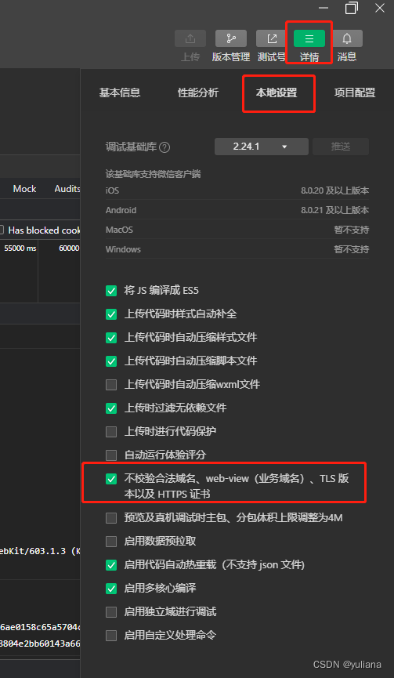Switch to the 基本信息 tab

point(120,92)
